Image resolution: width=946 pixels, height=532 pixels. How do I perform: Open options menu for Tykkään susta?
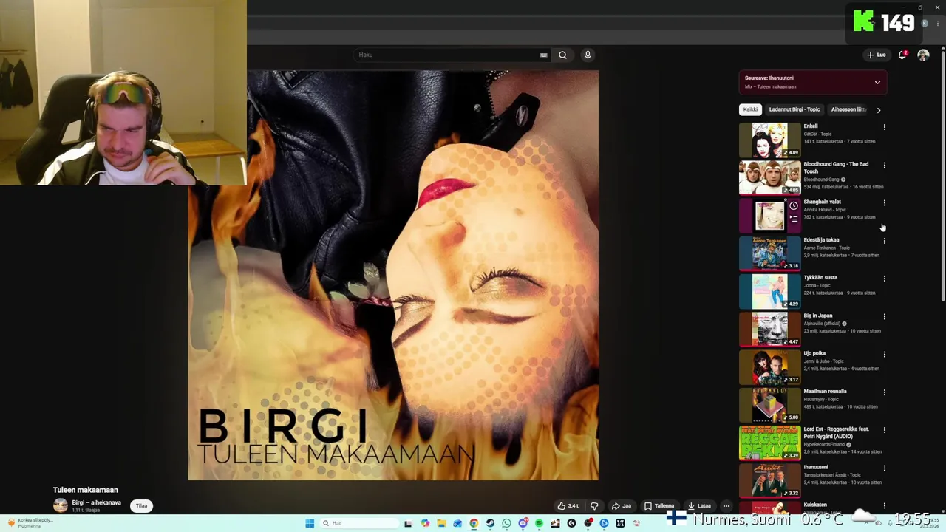884,279
